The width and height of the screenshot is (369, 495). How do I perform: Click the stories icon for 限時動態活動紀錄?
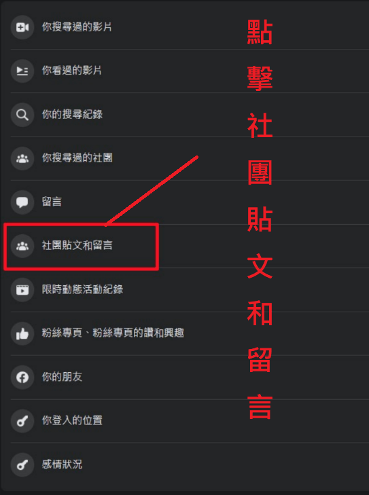tap(22, 289)
